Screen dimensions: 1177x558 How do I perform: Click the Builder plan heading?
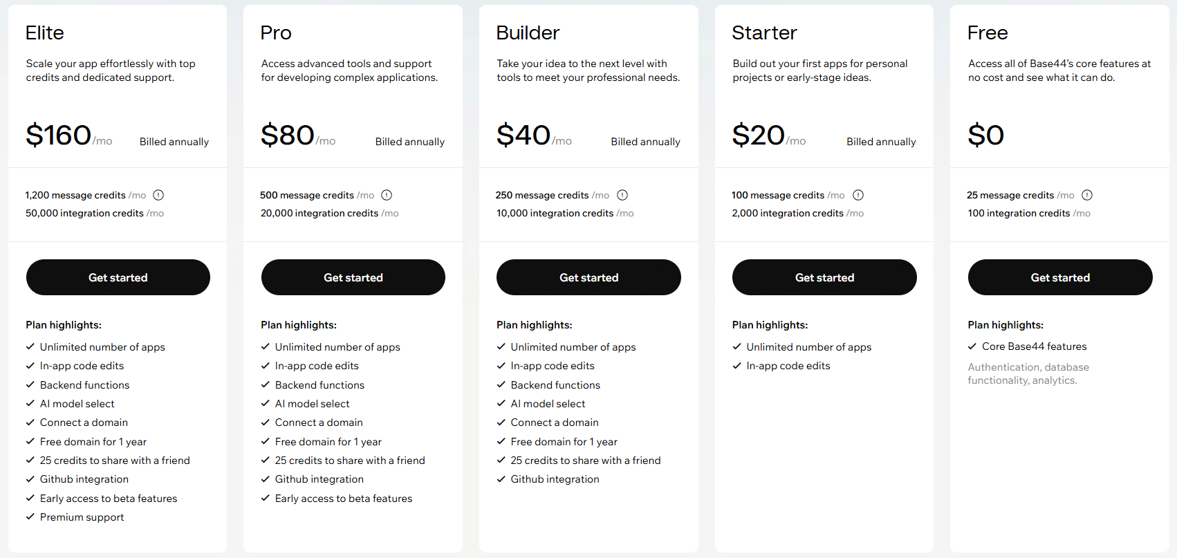528,32
